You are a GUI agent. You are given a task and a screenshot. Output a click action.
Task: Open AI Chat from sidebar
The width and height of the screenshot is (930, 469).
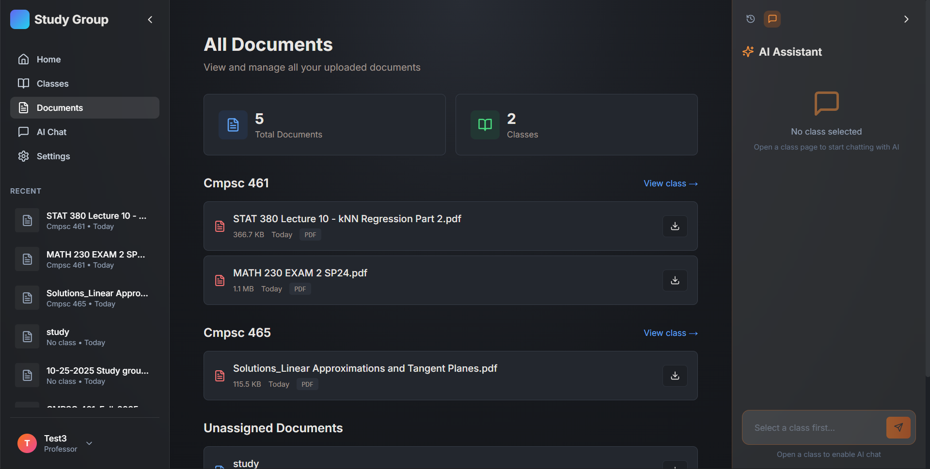coord(85,132)
